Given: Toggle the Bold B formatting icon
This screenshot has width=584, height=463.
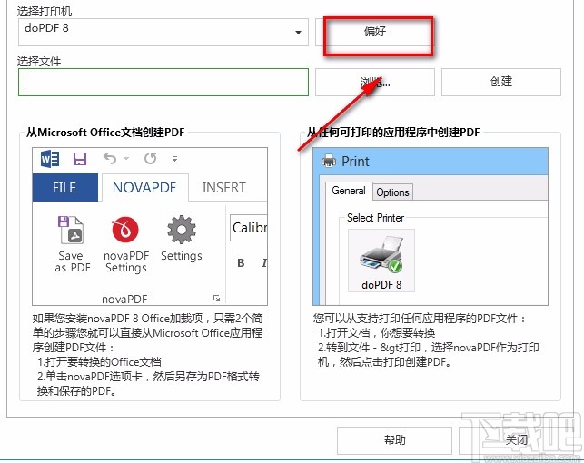Looking at the screenshot, I should (241, 262).
